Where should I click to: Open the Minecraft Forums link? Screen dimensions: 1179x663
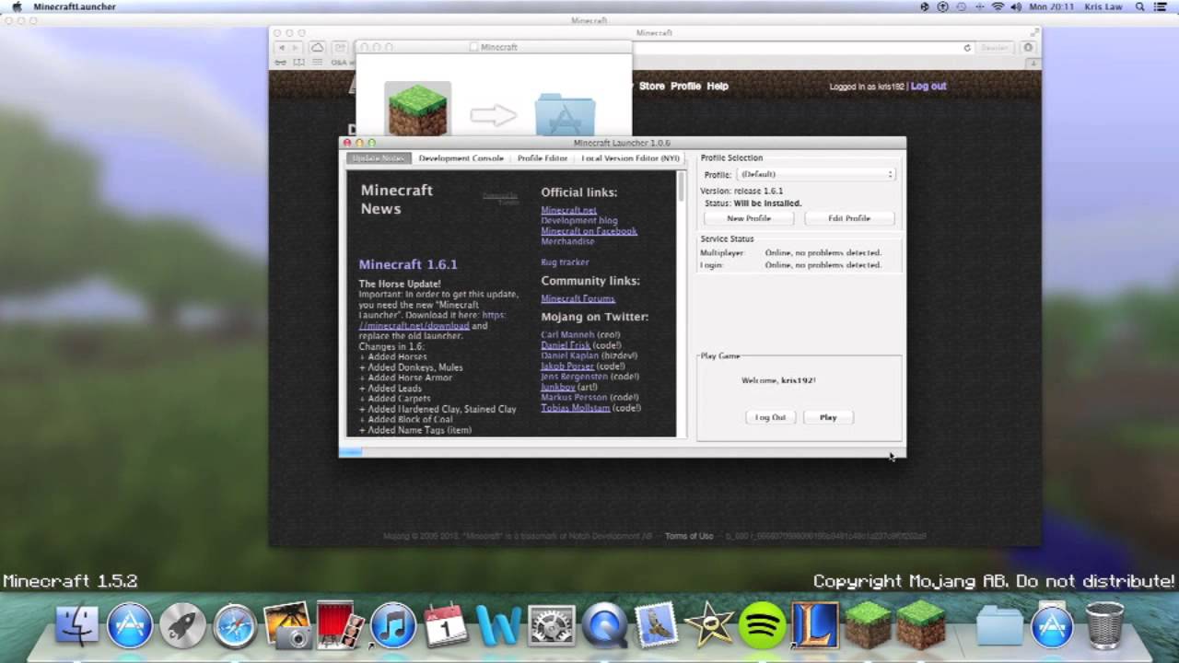click(x=578, y=298)
